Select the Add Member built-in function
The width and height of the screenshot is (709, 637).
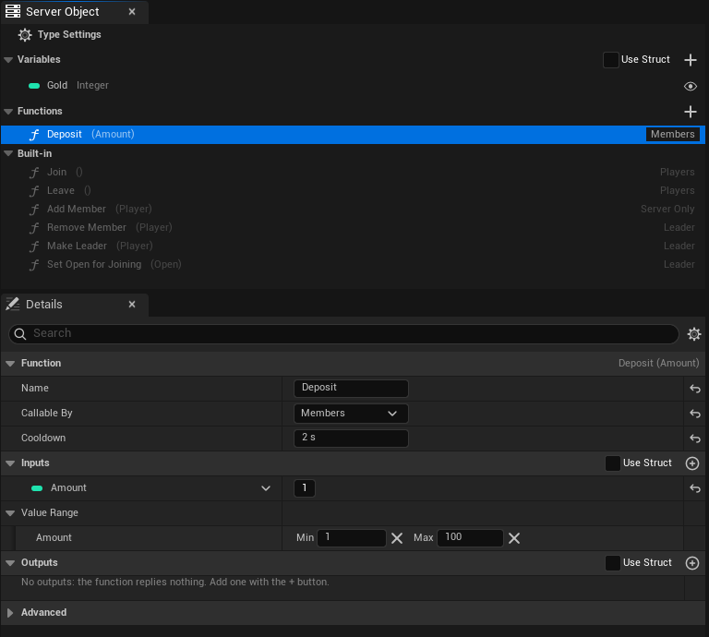tap(353, 210)
